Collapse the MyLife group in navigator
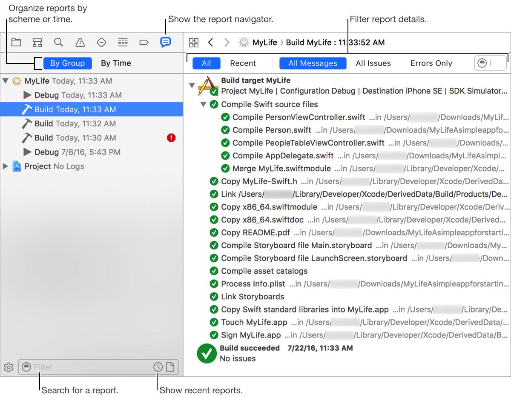 [5, 80]
